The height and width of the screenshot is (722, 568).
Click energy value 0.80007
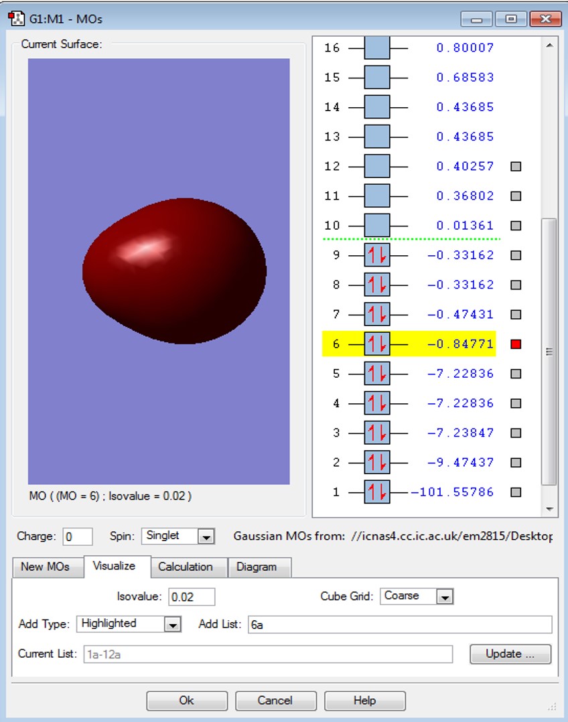(465, 48)
